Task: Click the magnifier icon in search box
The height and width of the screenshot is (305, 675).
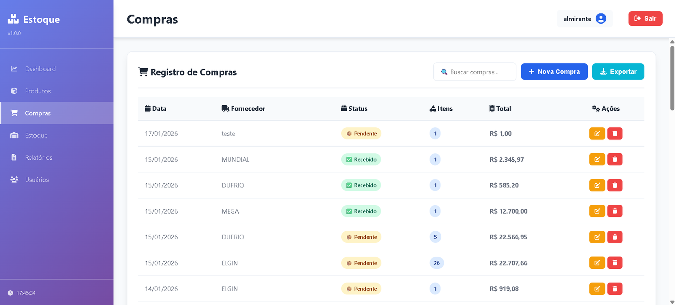Action: click(444, 72)
